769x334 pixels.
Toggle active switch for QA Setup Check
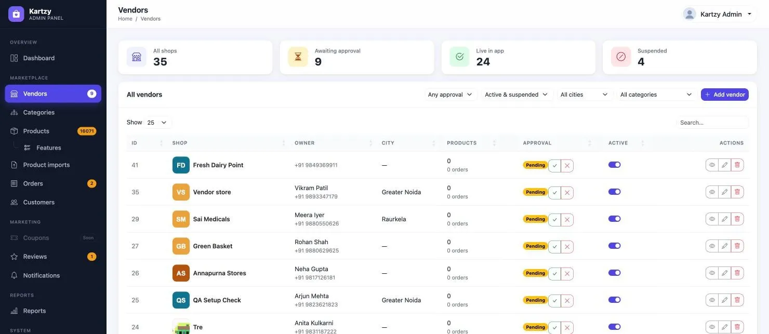(x=615, y=300)
